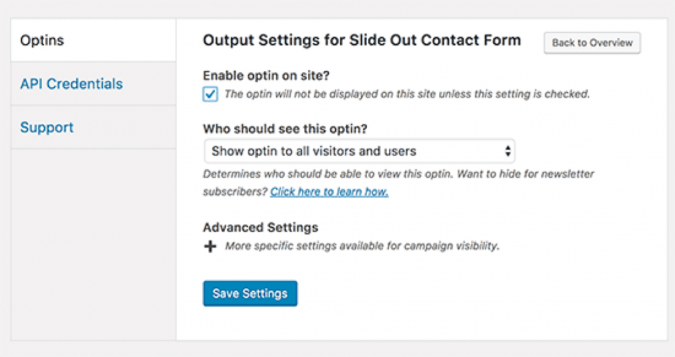Click the 'optin will not be displayed' checkbox label
Viewport: 675px width, 357px height.
tap(407, 94)
